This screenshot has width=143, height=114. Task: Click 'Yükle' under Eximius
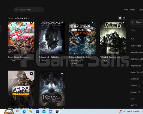(73, 63)
